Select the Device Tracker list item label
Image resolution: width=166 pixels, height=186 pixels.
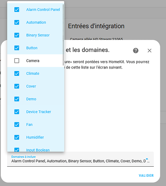pyautogui.click(x=39, y=112)
